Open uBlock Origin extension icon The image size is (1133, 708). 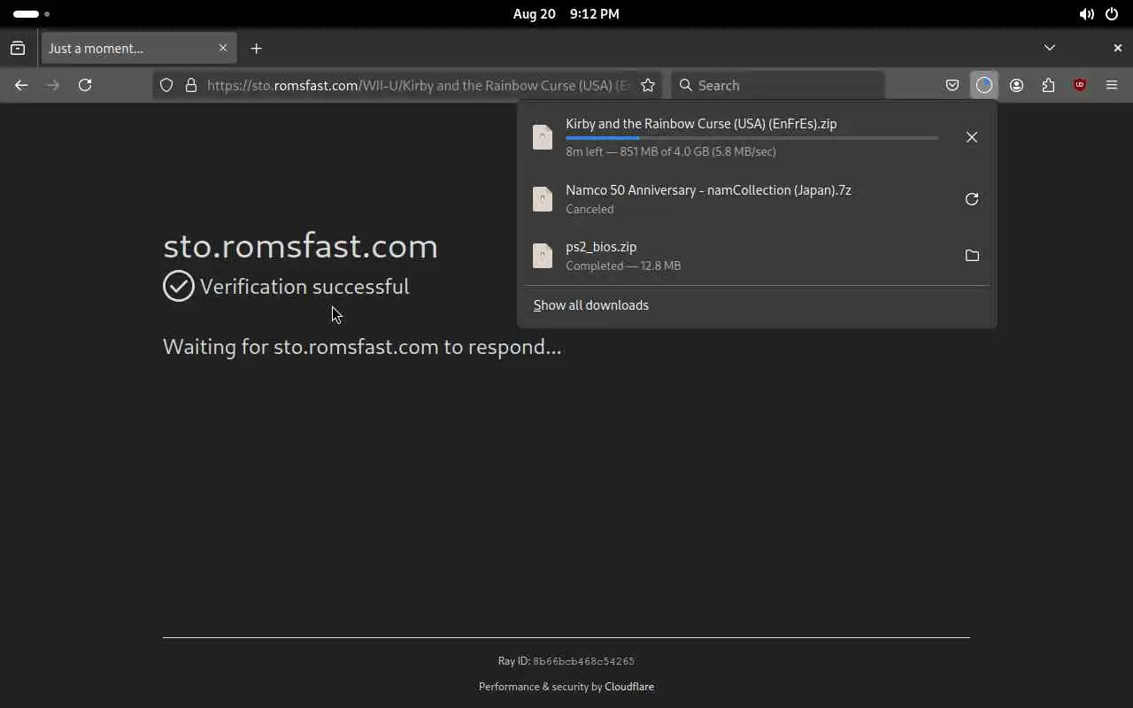click(1080, 85)
